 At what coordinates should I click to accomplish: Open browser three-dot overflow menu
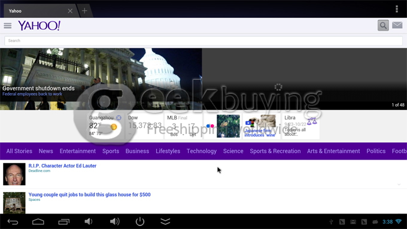click(x=397, y=9)
